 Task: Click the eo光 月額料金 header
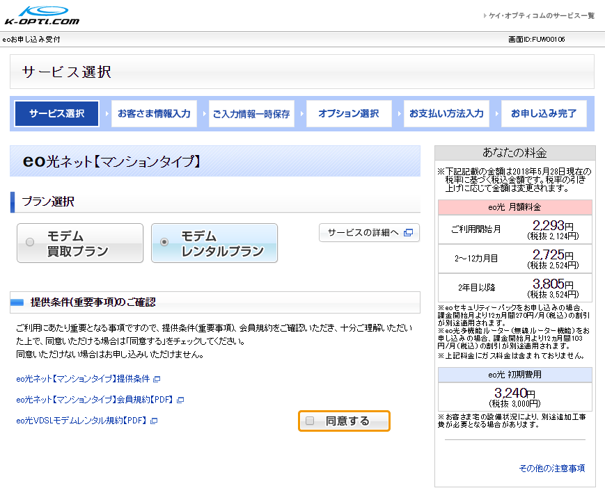(x=514, y=207)
